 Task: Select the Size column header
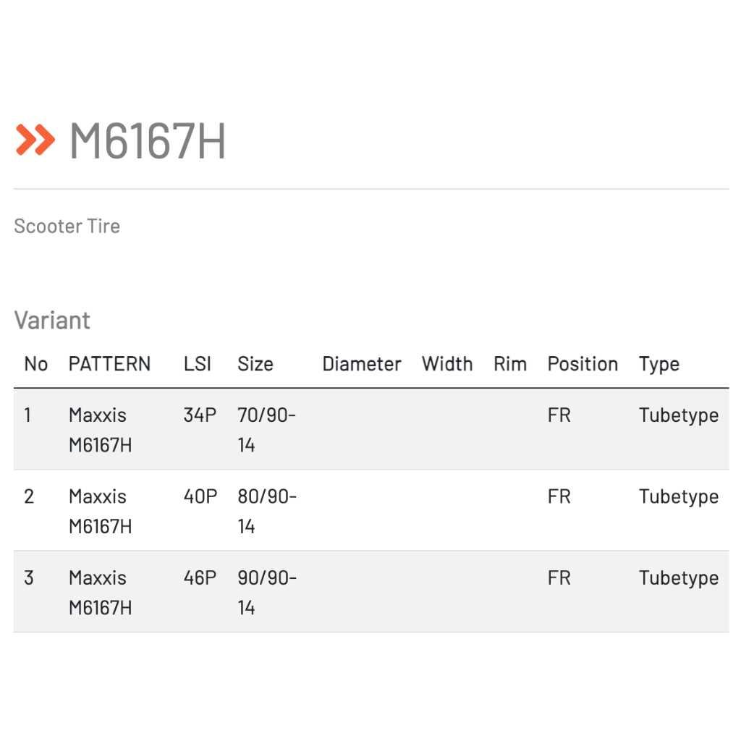(255, 364)
